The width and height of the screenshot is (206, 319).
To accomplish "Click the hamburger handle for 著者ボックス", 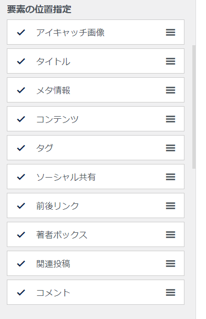I will coord(170,234).
